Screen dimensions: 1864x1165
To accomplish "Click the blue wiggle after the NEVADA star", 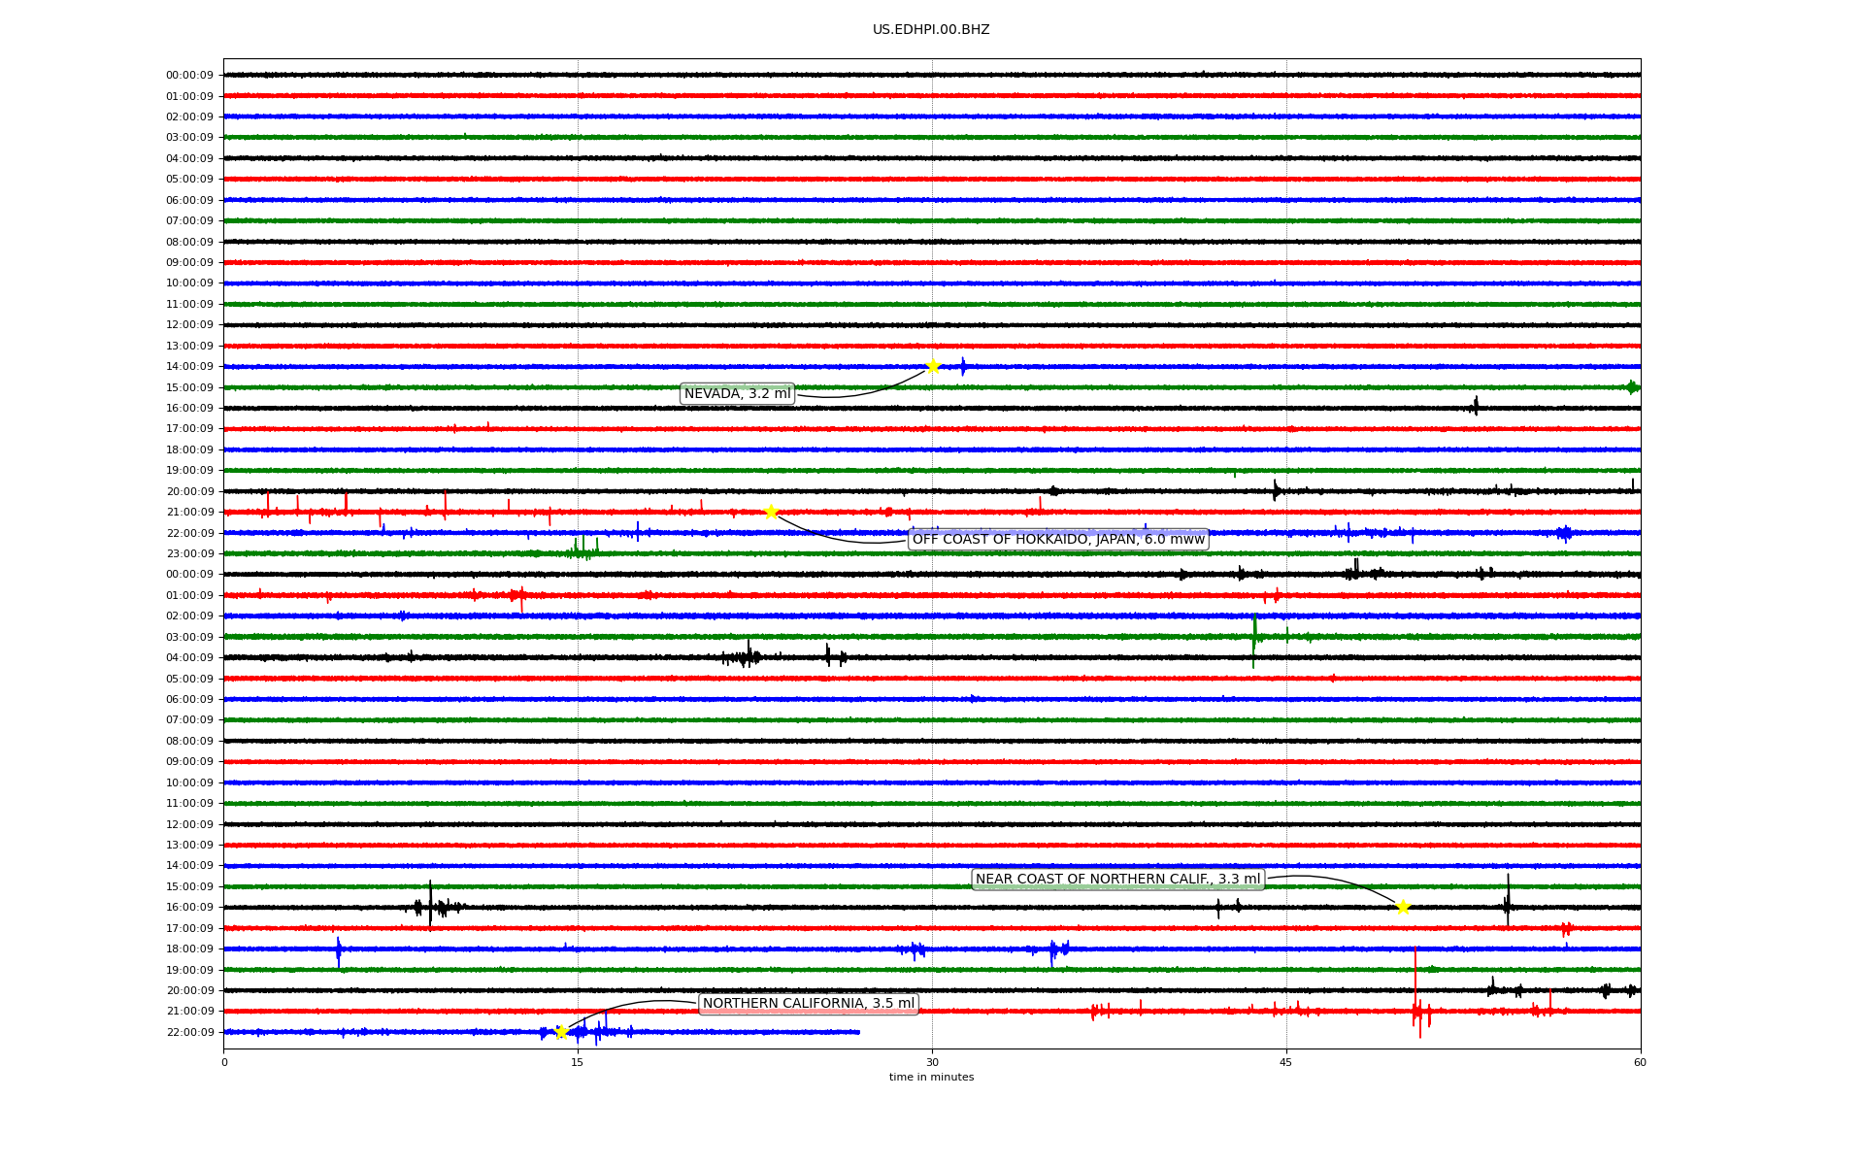I will pos(963,366).
